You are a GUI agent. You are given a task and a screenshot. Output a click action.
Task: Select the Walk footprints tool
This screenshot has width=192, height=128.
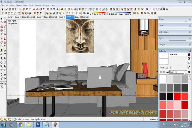coord(2,78)
